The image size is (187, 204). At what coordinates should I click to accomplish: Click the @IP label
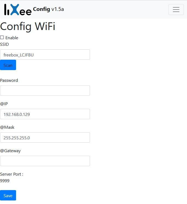pyautogui.click(x=4, y=104)
